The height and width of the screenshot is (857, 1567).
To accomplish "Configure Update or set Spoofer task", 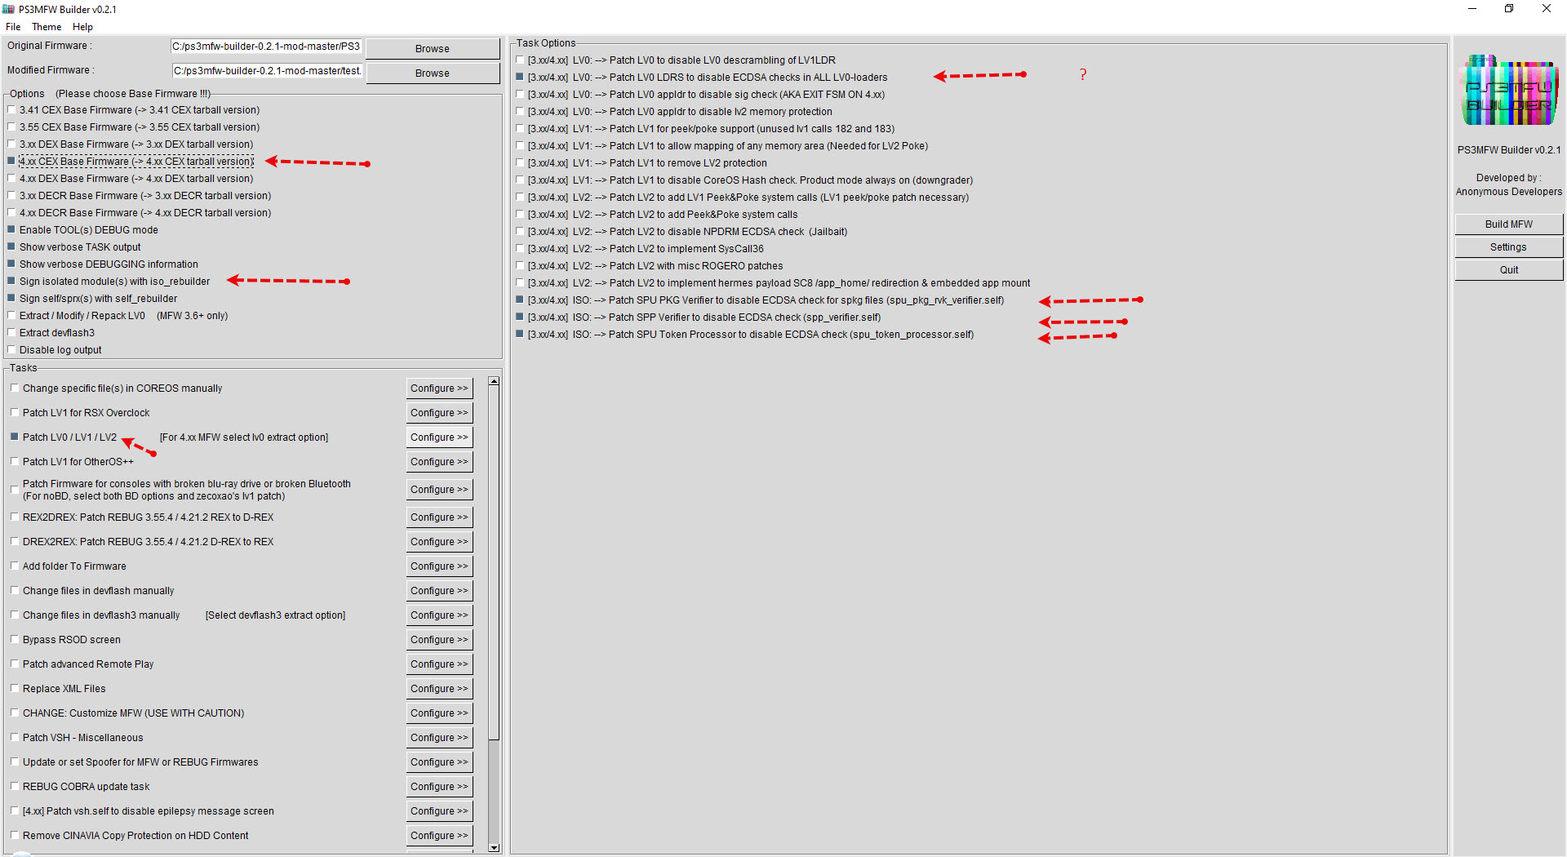I will 440,762.
